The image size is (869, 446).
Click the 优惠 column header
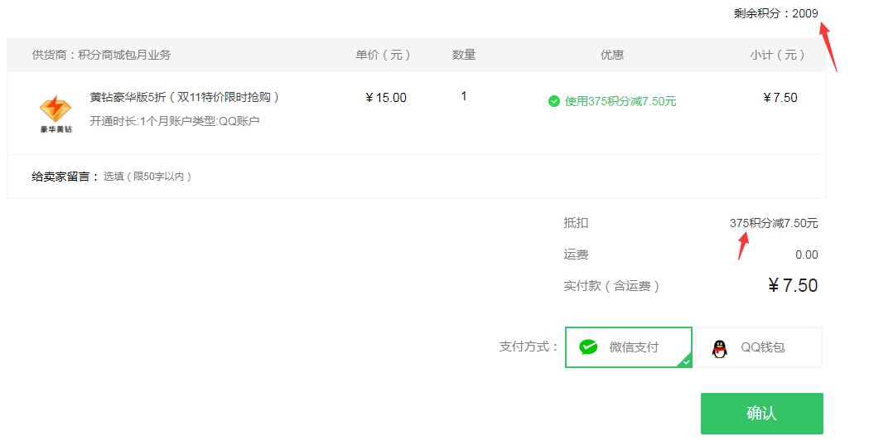tap(612, 55)
